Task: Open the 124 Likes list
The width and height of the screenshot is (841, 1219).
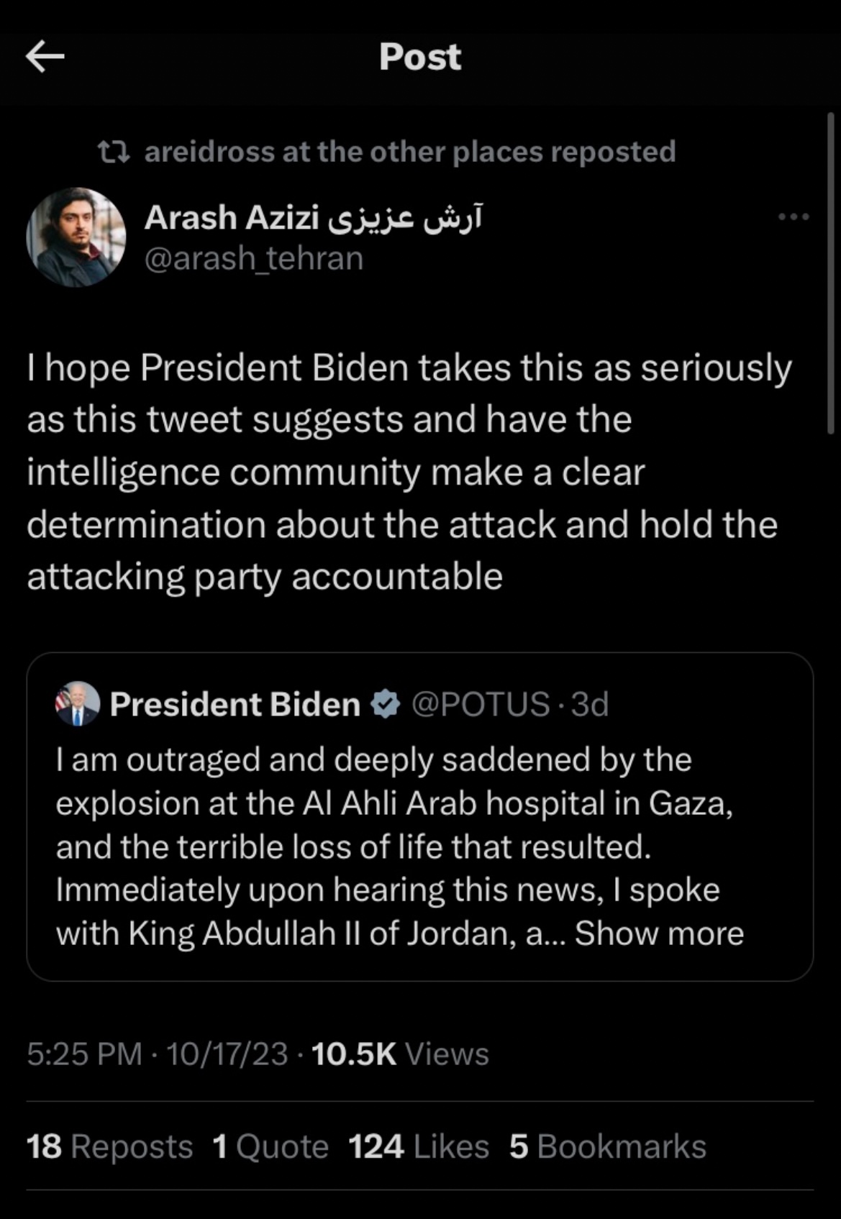Action: pos(418,1146)
